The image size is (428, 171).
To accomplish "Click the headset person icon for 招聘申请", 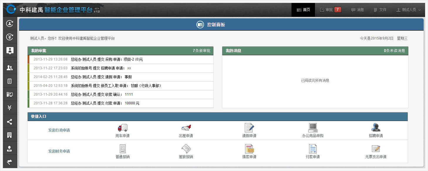I will pyautogui.click(x=376, y=128).
